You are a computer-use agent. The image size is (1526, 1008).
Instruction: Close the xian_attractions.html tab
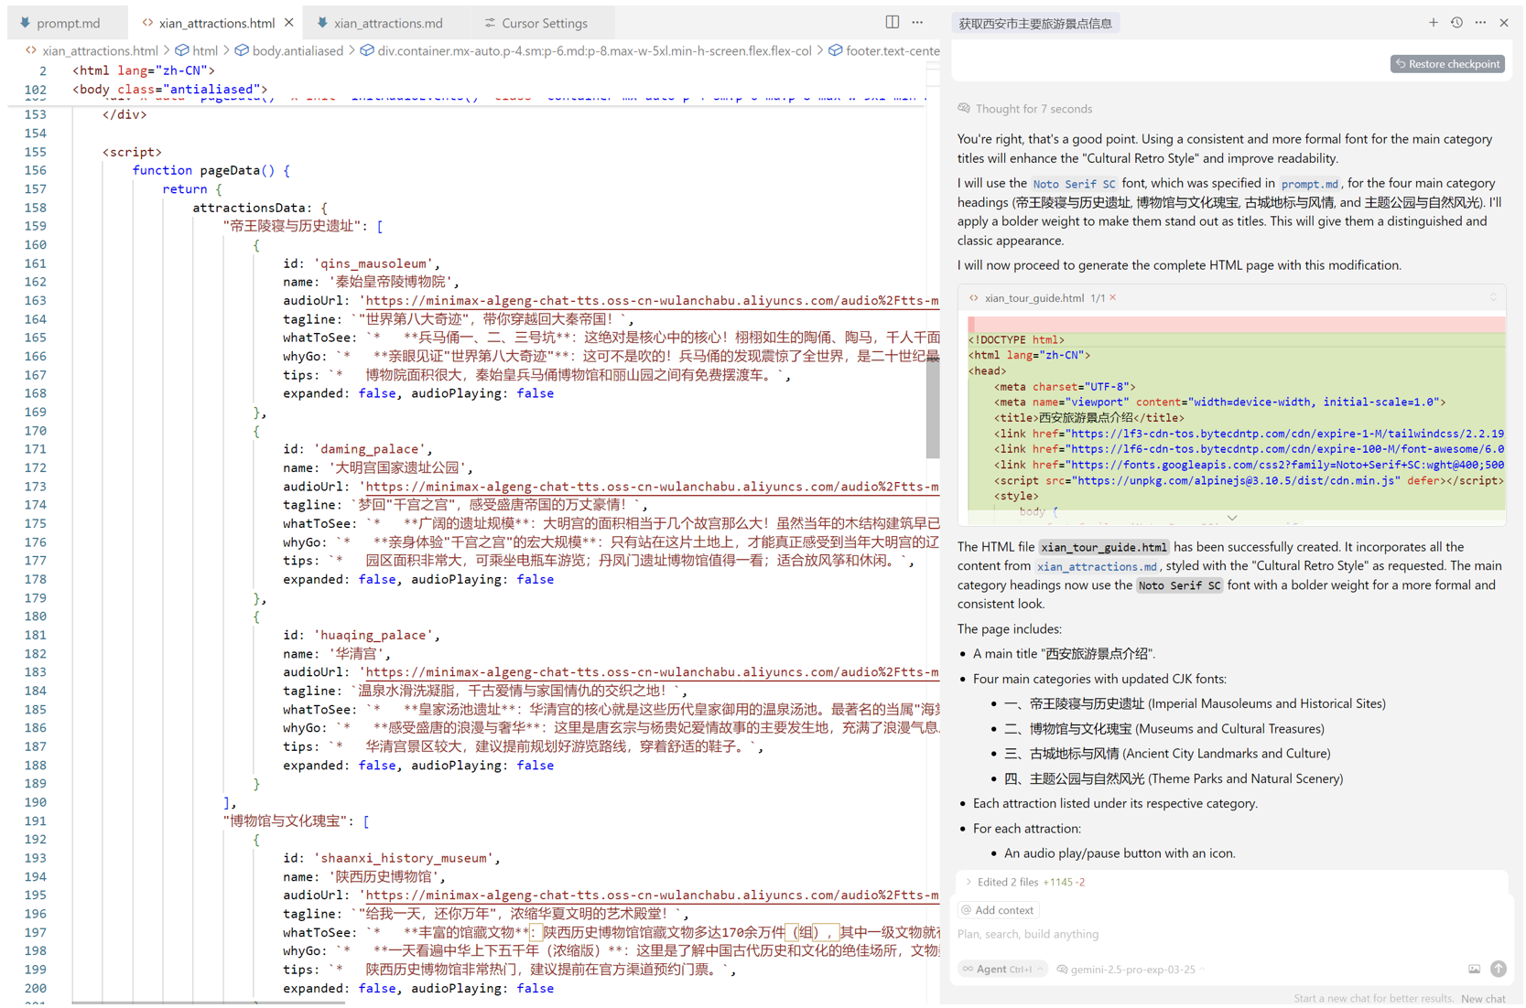(x=289, y=23)
